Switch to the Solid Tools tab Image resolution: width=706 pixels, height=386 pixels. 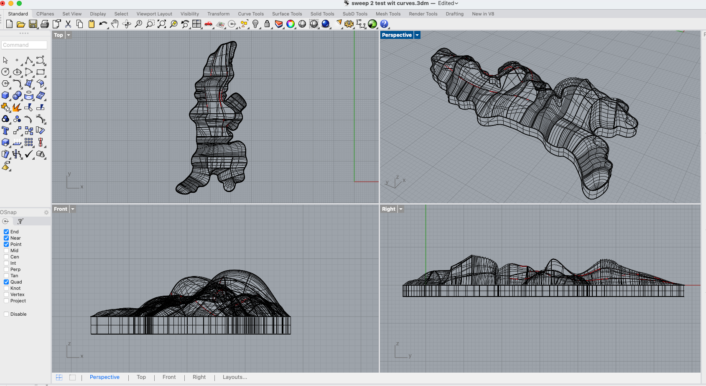click(x=322, y=14)
